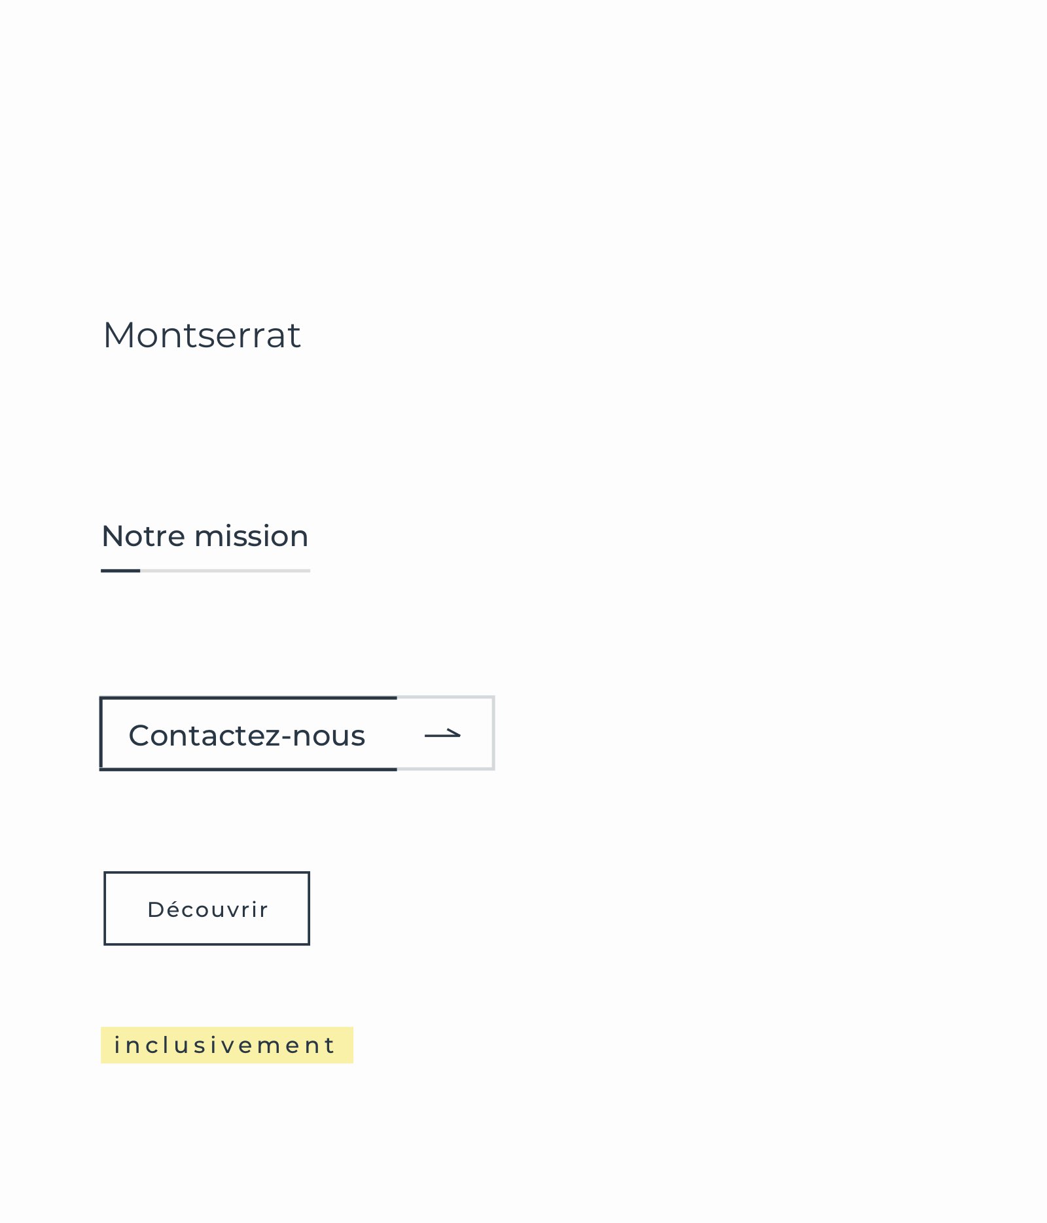
Task: Open the Notre mission link
Action: [x=205, y=536]
